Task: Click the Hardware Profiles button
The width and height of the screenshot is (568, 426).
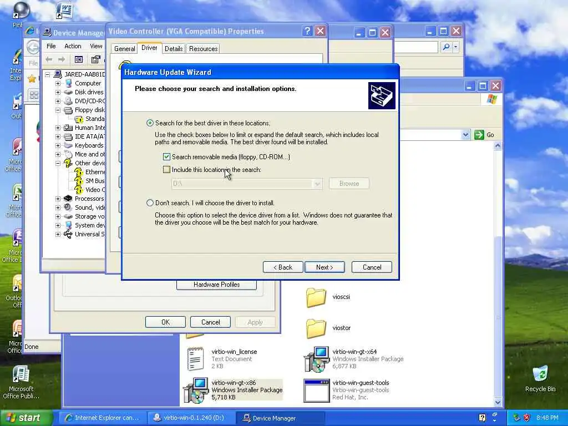Action: coord(217,285)
